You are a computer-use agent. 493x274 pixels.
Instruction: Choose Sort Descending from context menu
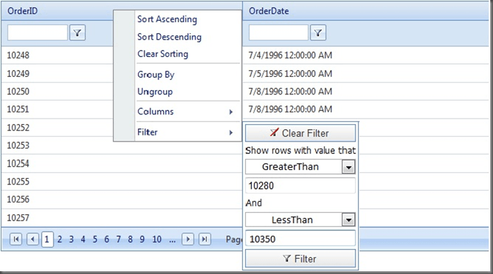[x=169, y=37]
